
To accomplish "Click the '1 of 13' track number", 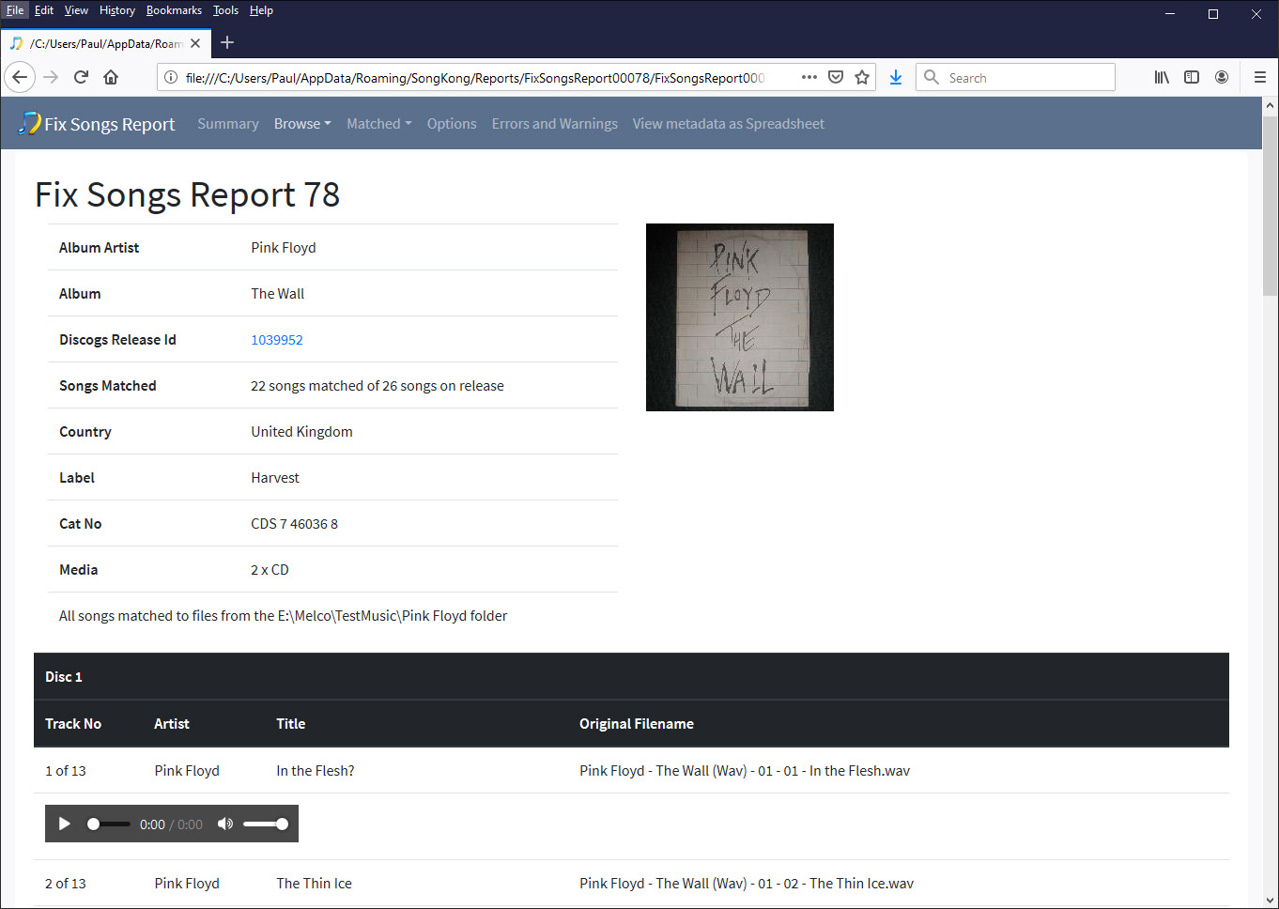I will point(66,770).
